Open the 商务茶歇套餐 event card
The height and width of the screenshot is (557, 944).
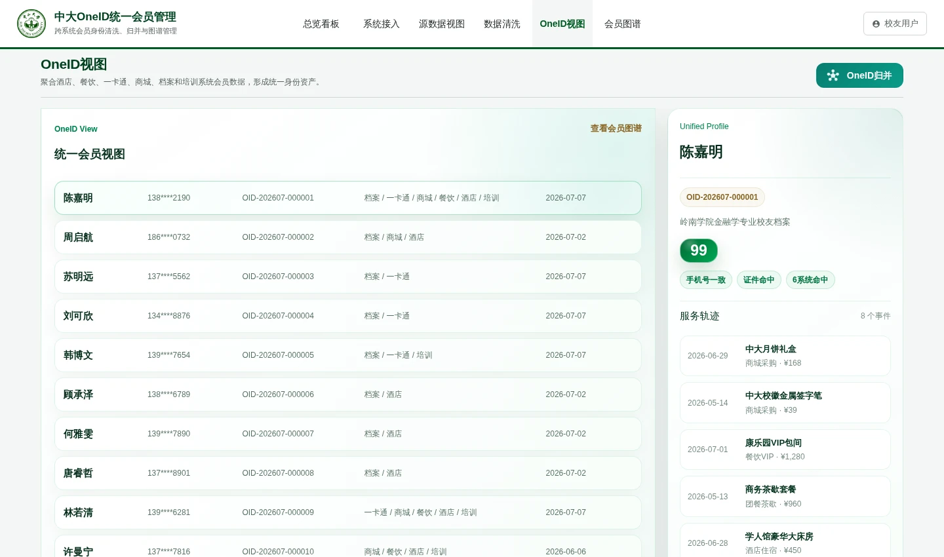[x=785, y=497]
